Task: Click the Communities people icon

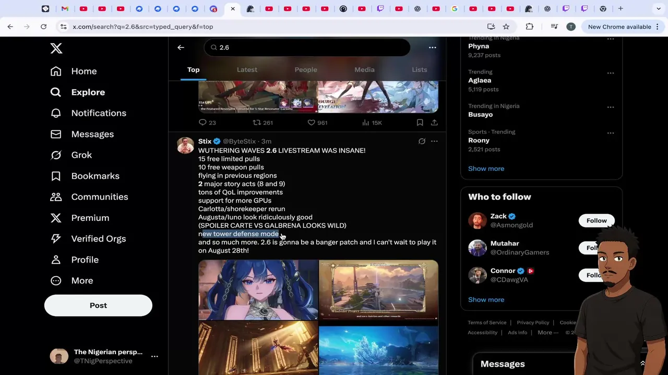Action: (56, 197)
